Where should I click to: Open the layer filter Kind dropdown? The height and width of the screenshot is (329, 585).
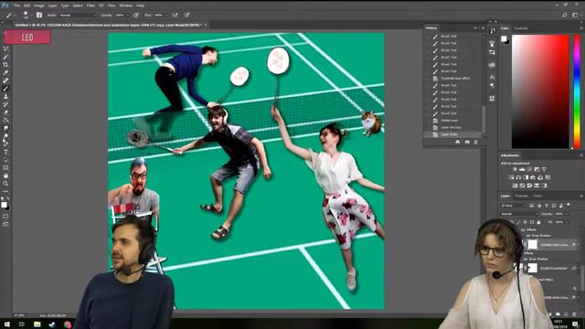pos(514,206)
